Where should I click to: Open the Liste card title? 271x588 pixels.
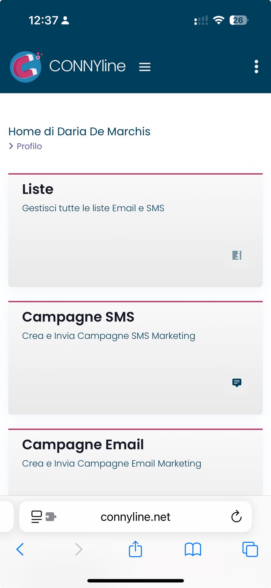pos(38,189)
